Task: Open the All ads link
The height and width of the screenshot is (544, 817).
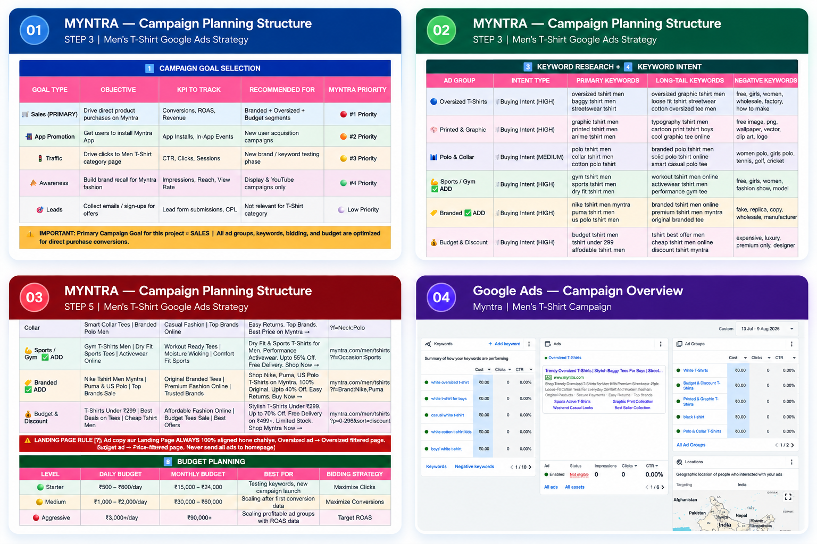Action: tap(551, 487)
